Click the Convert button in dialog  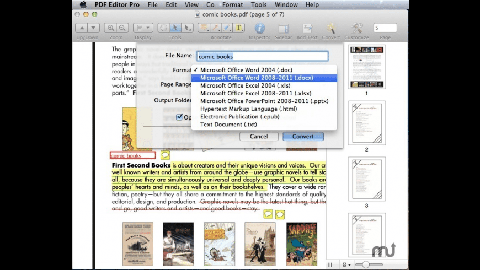(303, 136)
